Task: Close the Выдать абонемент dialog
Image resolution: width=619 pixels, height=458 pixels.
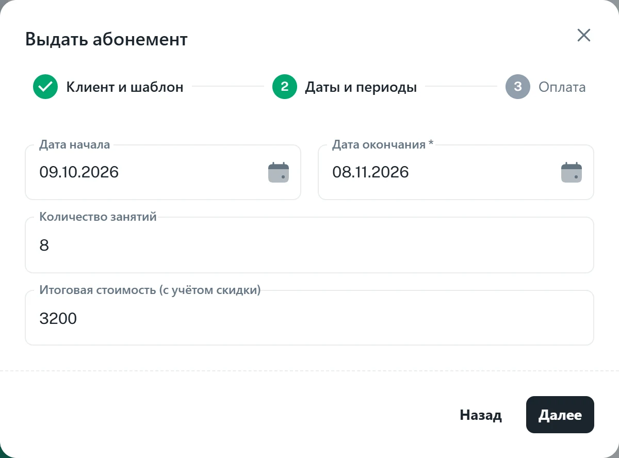Action: pyautogui.click(x=583, y=35)
